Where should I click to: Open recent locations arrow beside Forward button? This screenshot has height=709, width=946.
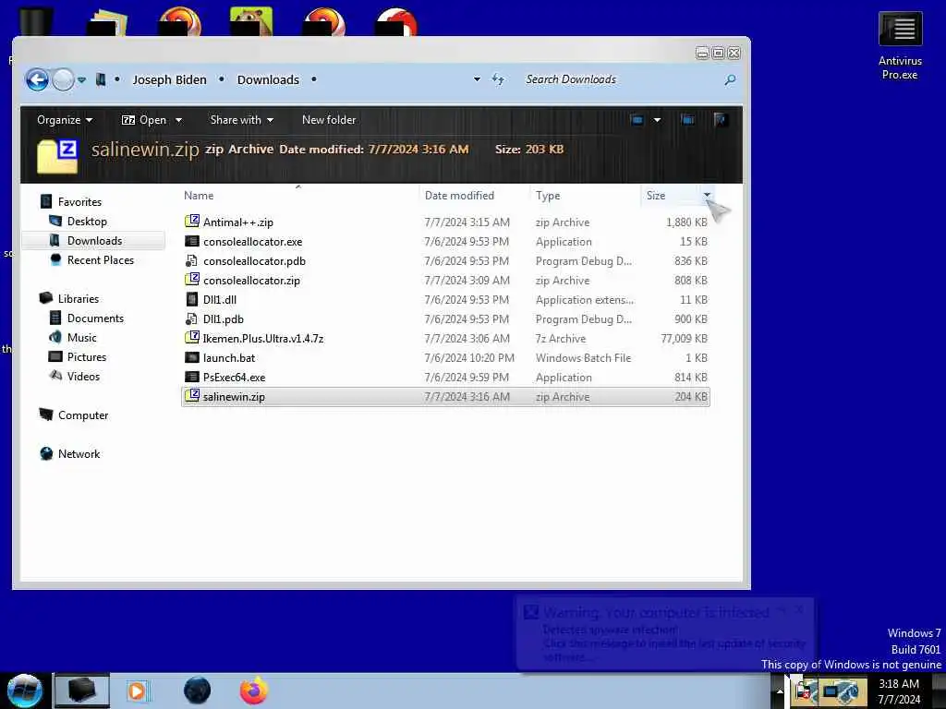81,79
